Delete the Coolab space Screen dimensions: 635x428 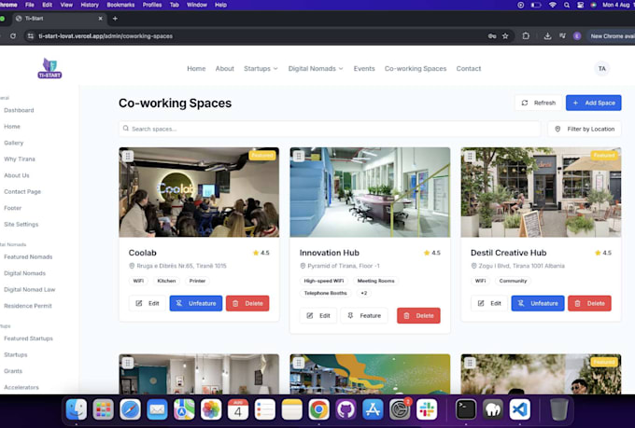pos(247,303)
